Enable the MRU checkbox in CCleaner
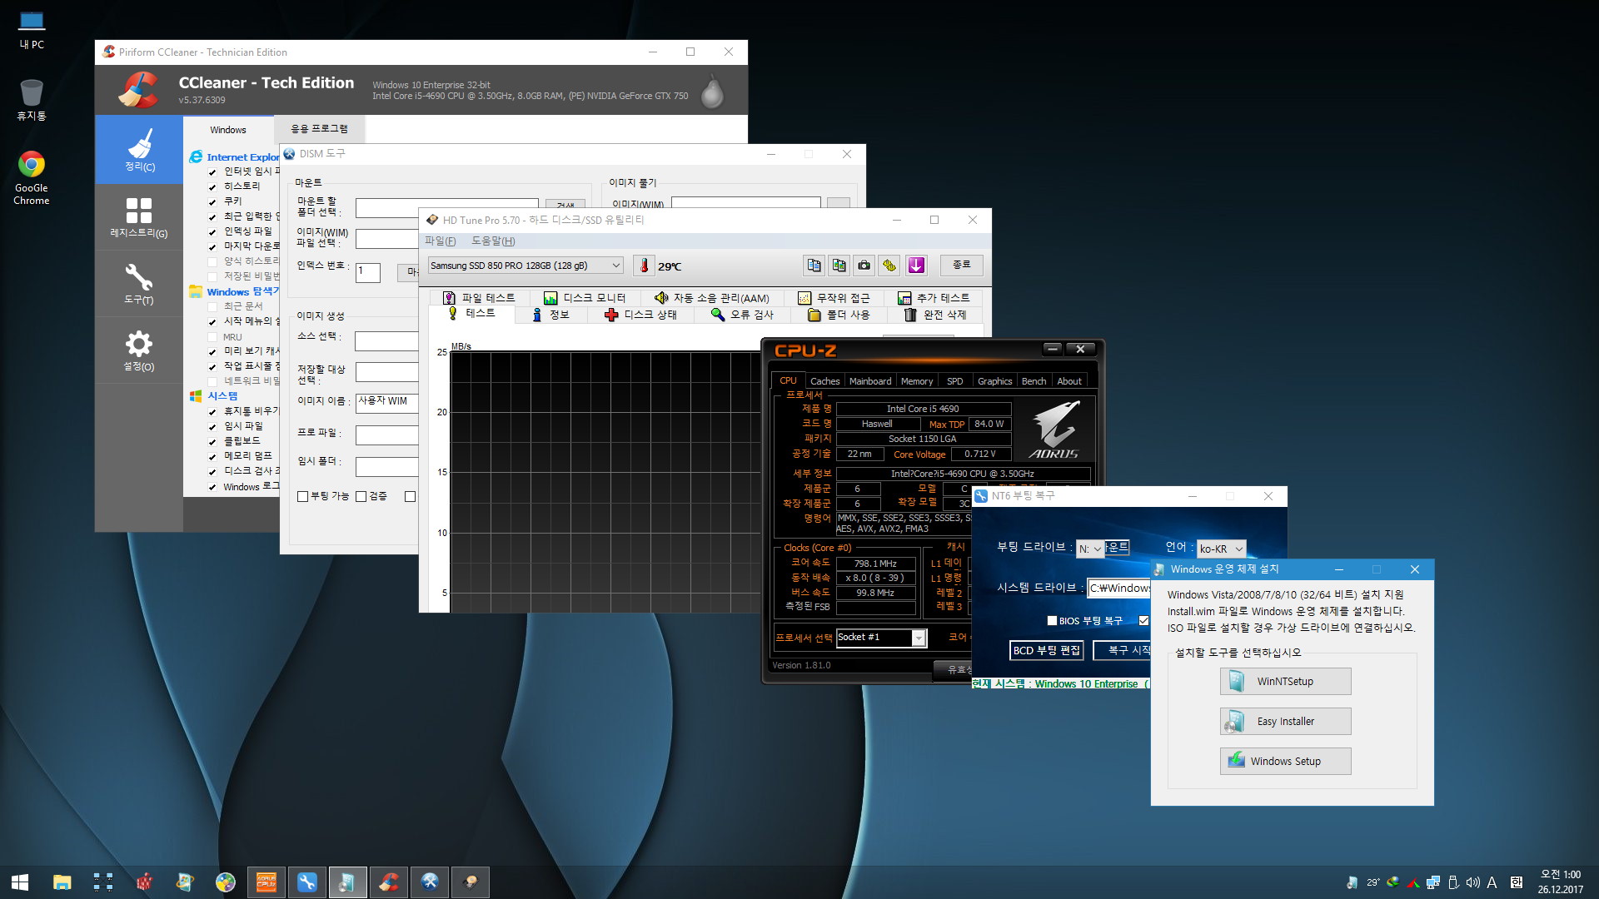The width and height of the screenshot is (1599, 899). pyautogui.click(x=212, y=337)
